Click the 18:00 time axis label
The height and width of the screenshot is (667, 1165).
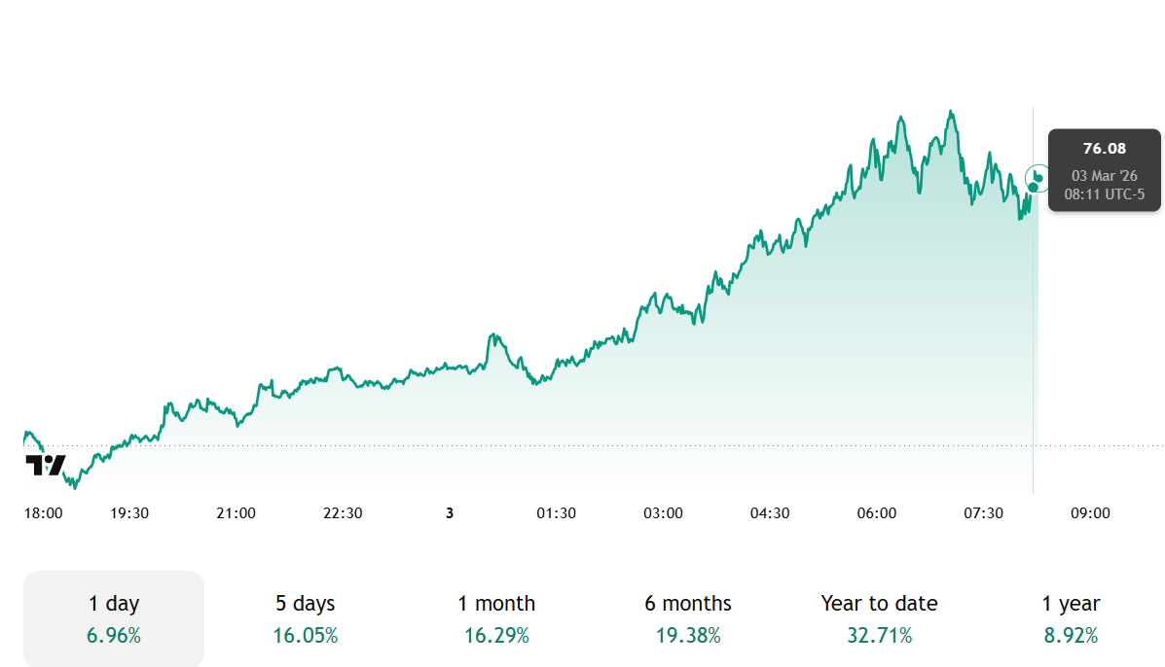[x=44, y=513]
